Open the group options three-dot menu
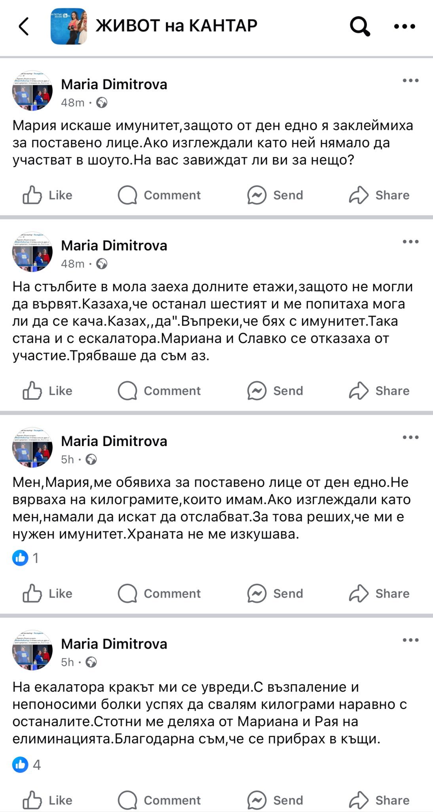The height and width of the screenshot is (812, 433). [405, 27]
